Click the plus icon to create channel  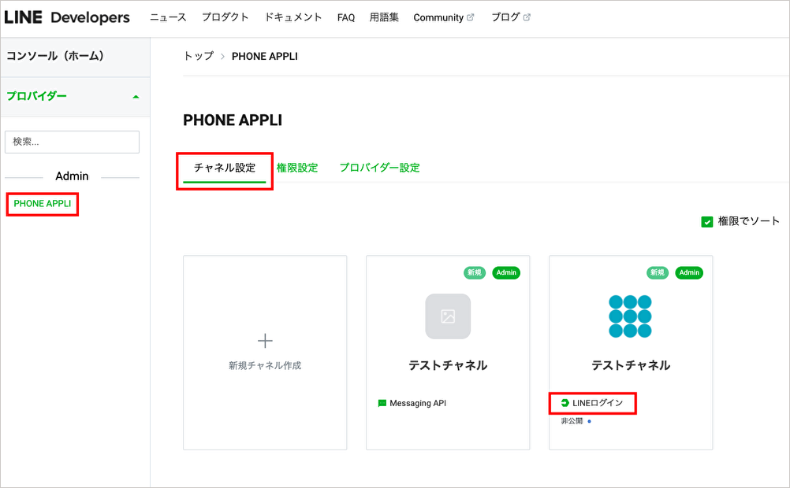click(265, 341)
